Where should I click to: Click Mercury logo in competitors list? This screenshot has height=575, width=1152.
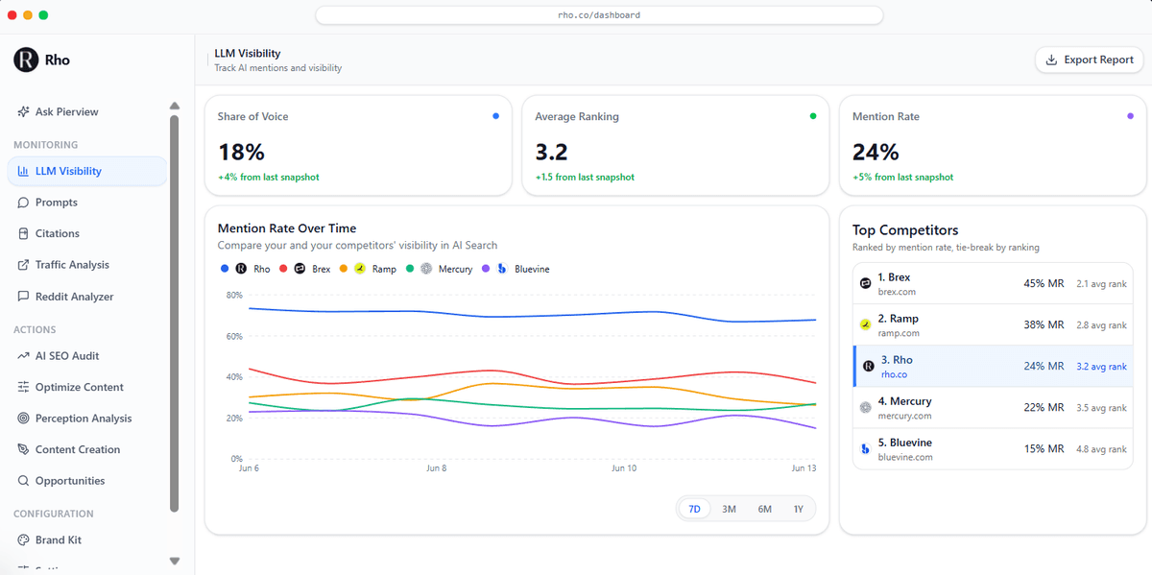(x=866, y=407)
